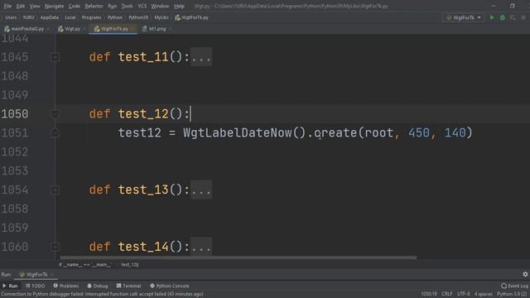530x298 pixels.
Task: Open the Python Console tool window
Action: 169,286
